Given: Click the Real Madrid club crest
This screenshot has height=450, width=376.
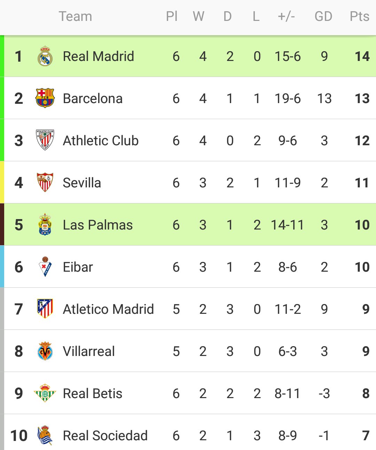Looking at the screenshot, I should (x=45, y=56).
